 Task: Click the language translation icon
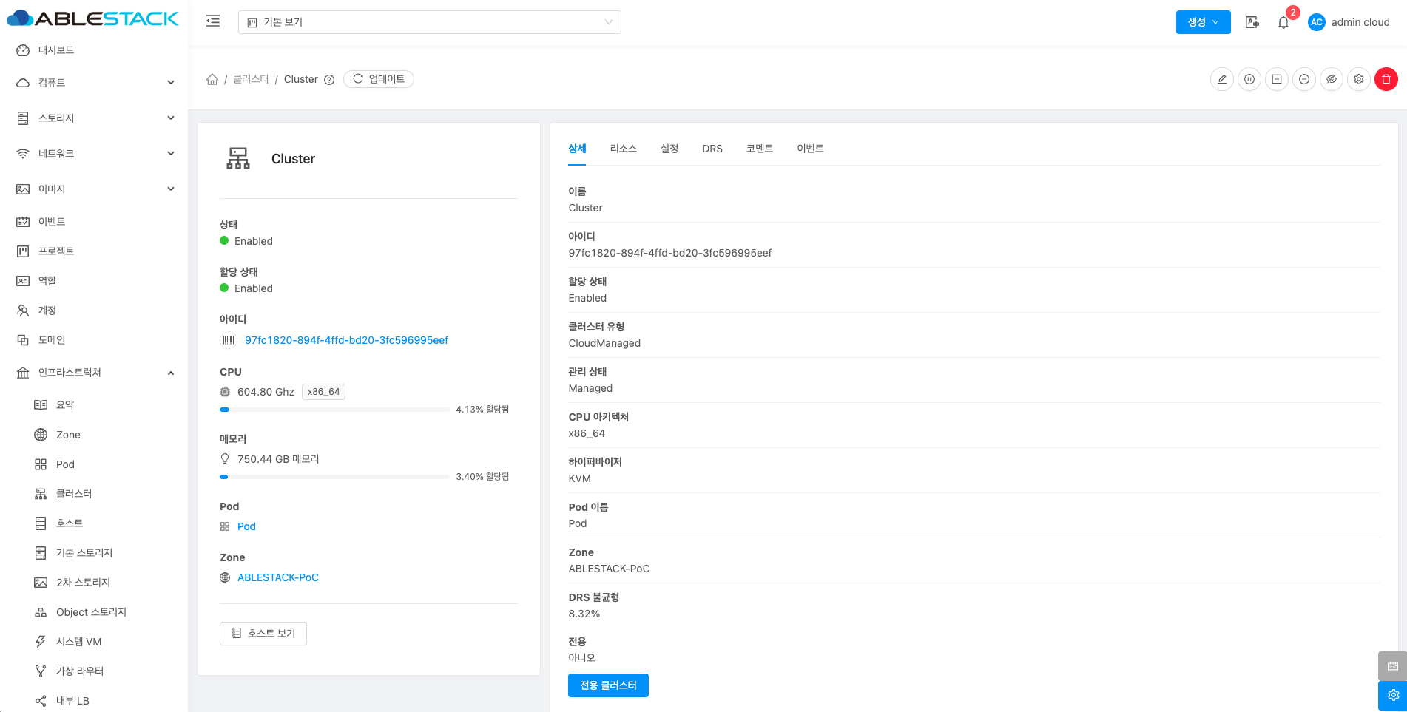coord(1252,22)
